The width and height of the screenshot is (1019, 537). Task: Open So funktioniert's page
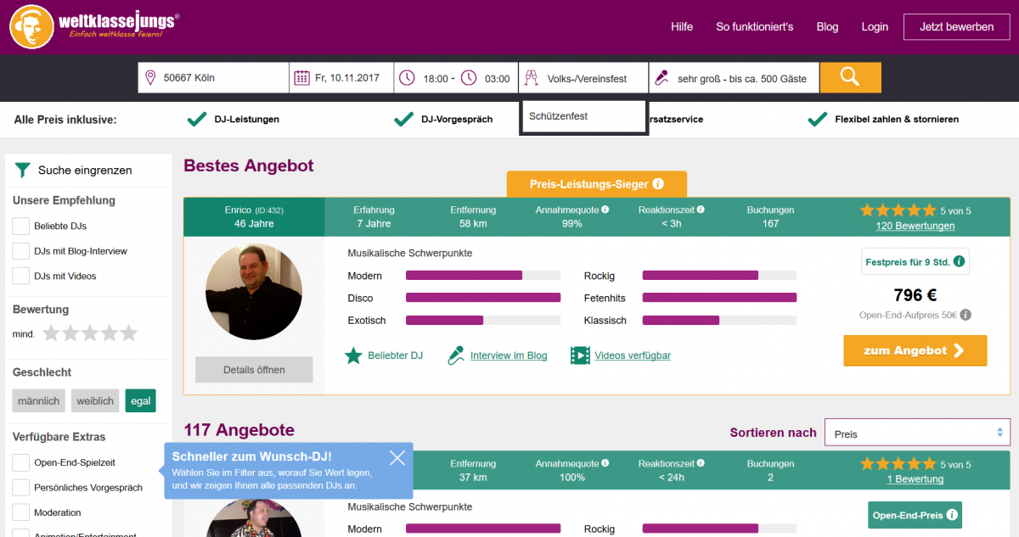click(x=755, y=26)
